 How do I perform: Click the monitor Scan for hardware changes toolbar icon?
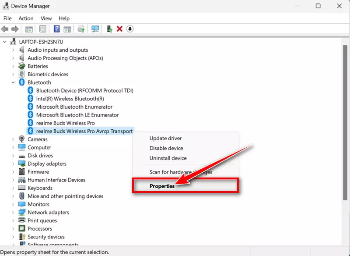tap(95, 29)
